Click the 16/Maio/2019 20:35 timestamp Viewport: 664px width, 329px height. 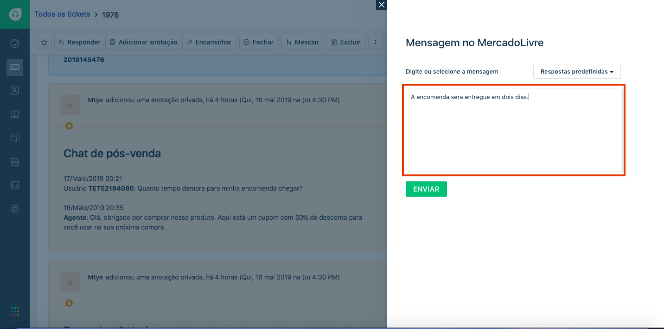coord(93,208)
